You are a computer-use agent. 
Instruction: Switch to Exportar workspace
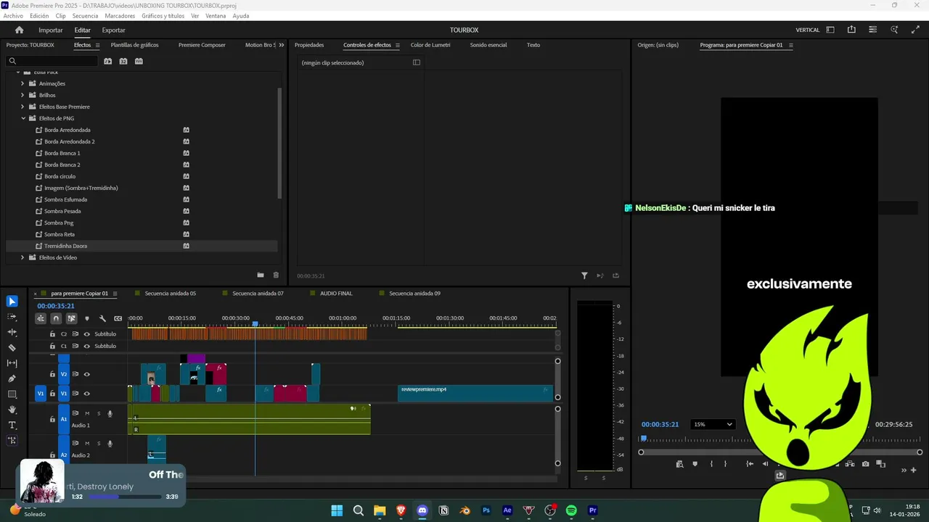tap(113, 30)
